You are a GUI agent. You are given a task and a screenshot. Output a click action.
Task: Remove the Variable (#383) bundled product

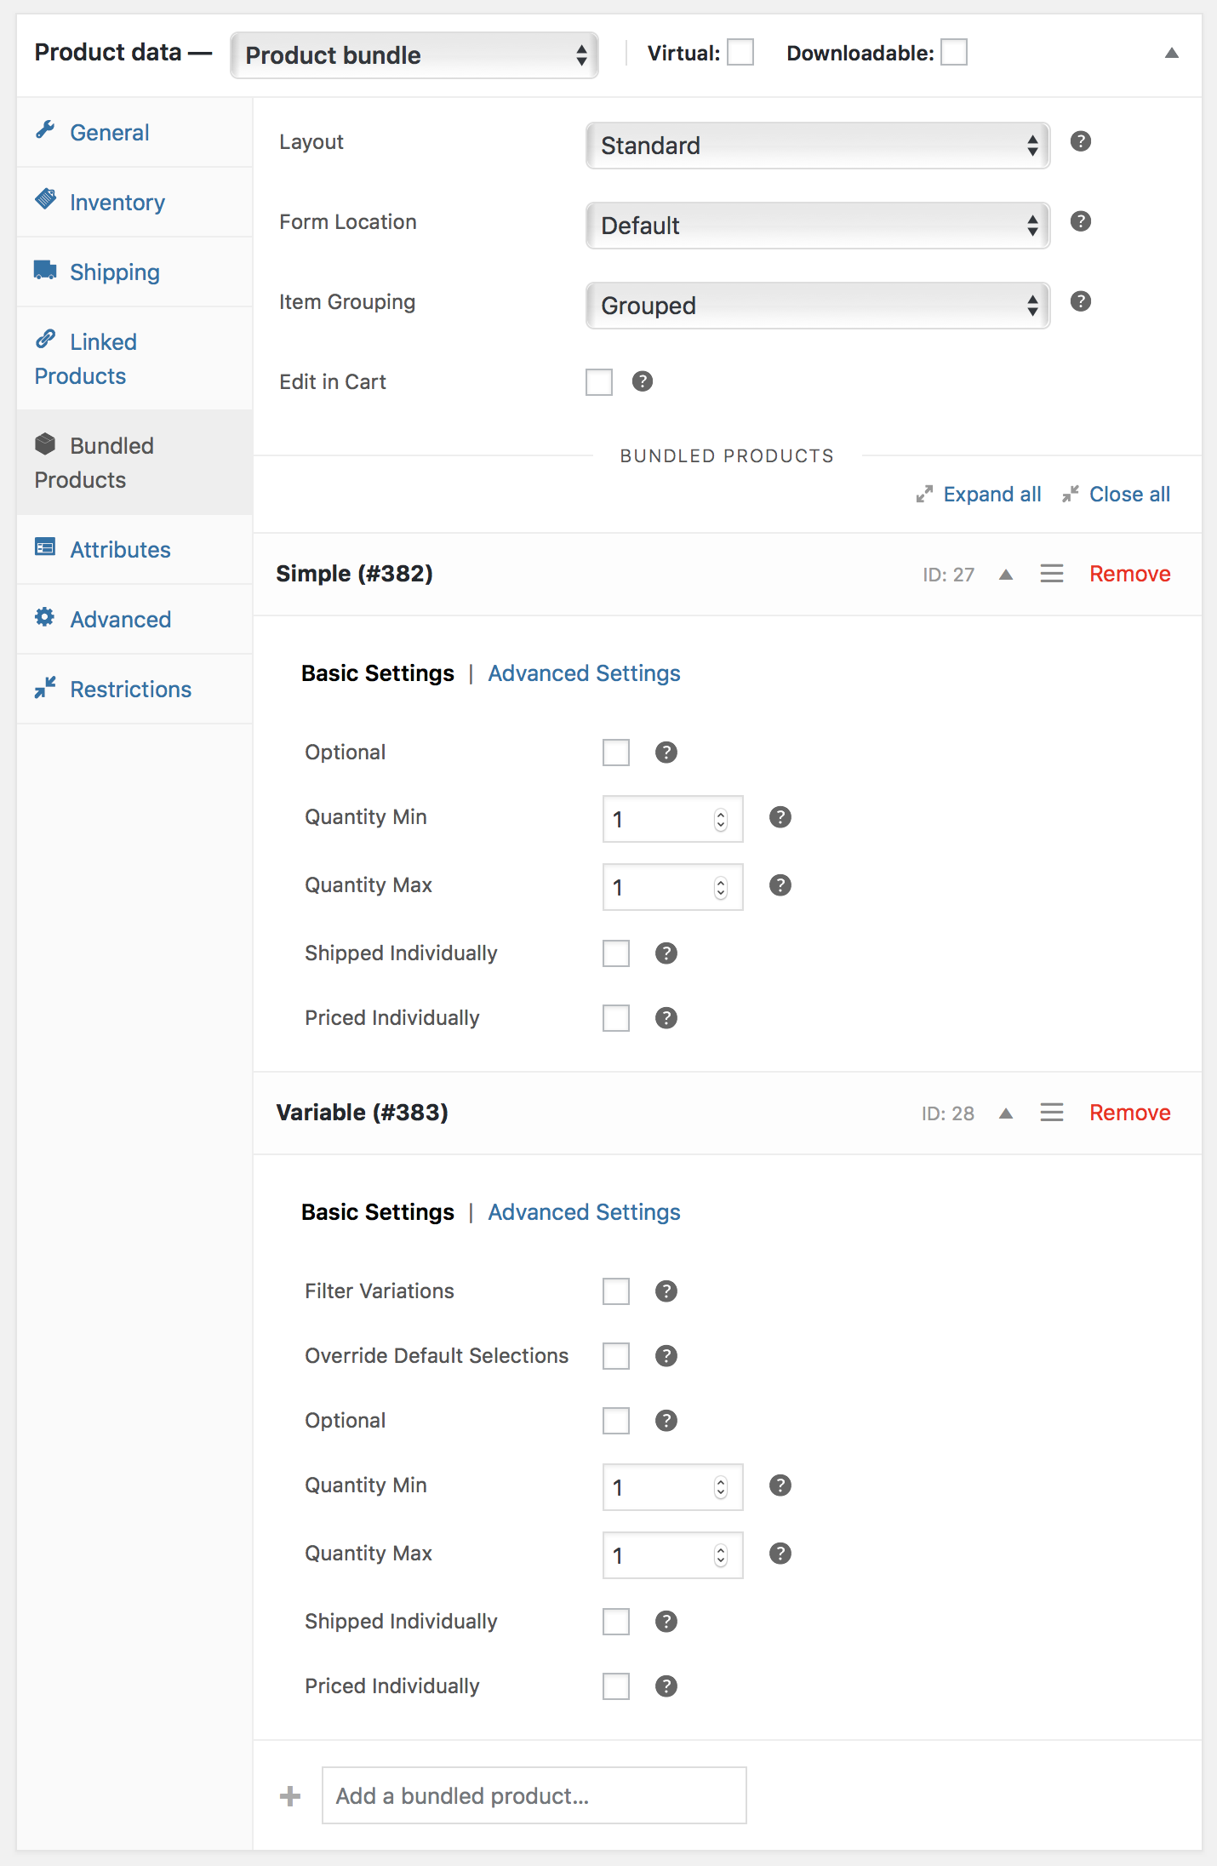[1129, 1113]
